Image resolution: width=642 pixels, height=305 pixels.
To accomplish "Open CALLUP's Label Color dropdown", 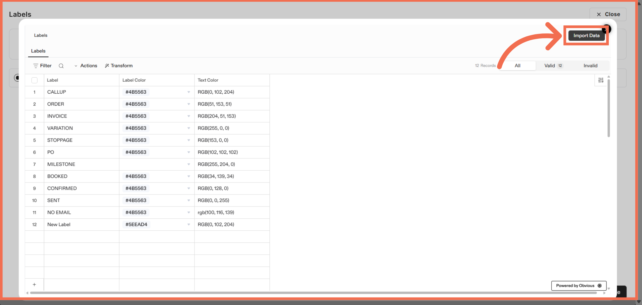I will click(x=189, y=92).
